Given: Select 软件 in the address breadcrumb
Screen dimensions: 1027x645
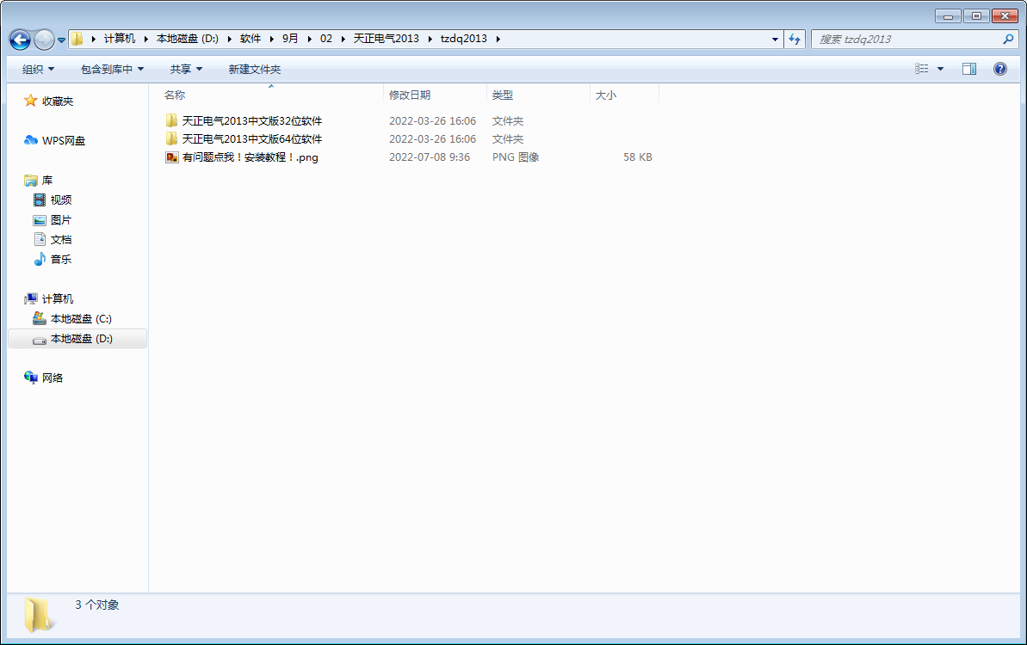Looking at the screenshot, I should click(251, 39).
